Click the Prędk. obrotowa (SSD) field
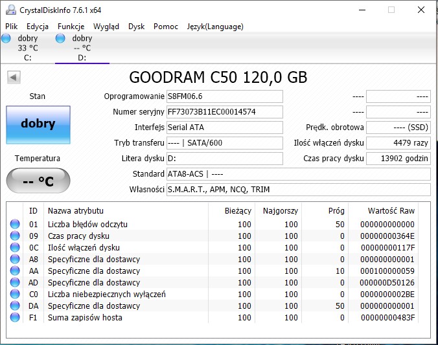This screenshot has height=345, width=438. click(x=398, y=128)
